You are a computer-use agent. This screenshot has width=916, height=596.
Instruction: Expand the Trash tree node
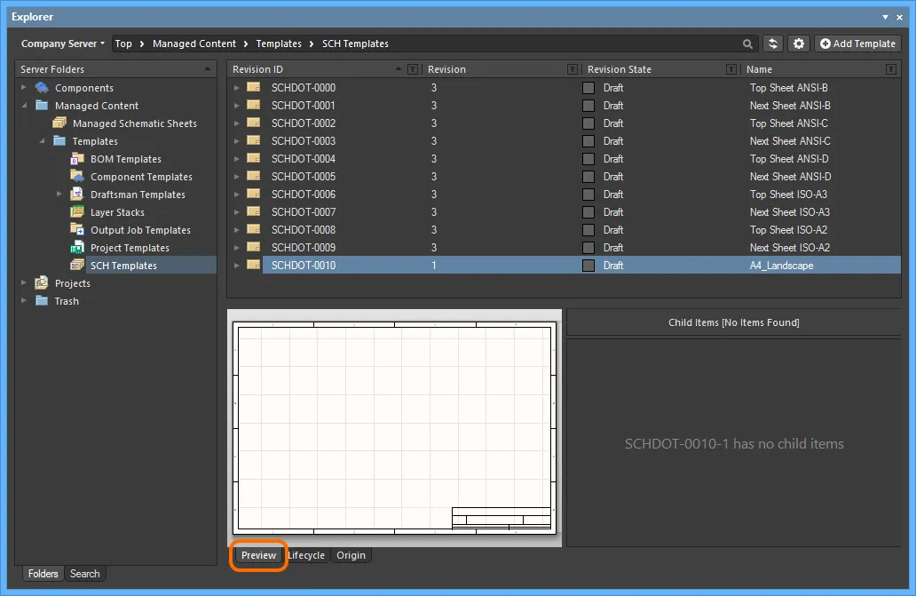click(24, 300)
